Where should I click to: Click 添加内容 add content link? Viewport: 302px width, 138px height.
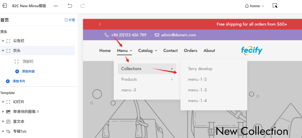28,71
